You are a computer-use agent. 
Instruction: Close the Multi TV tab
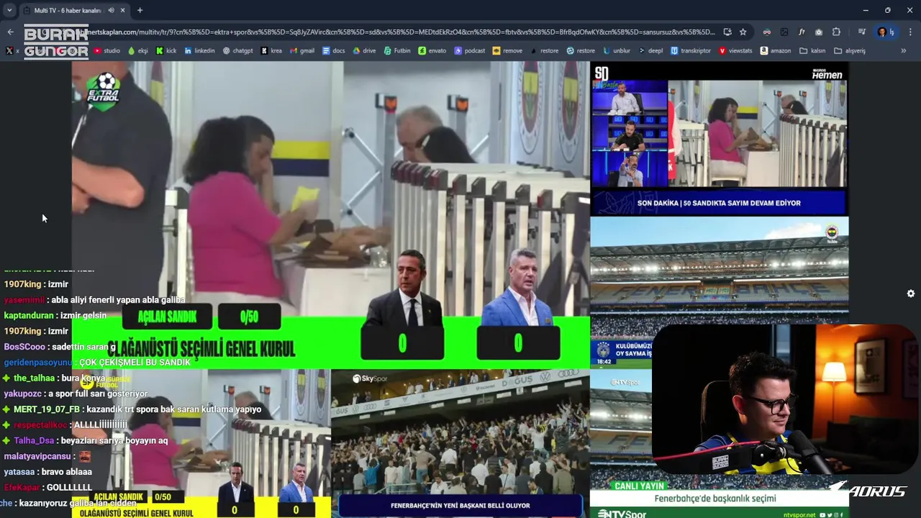(122, 11)
